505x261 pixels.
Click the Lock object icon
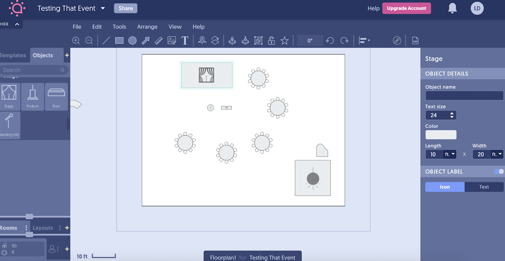tap(271, 40)
